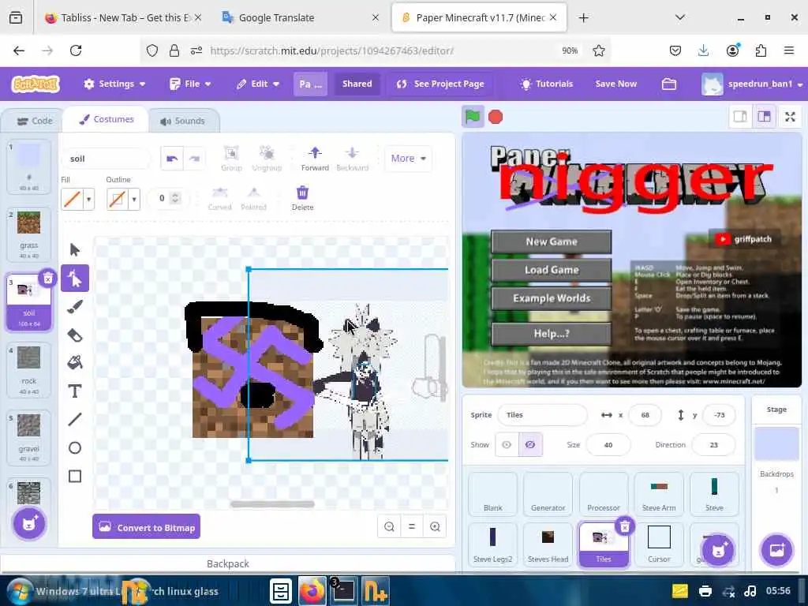808x606 pixels.
Task: Select the Fill bucket tool
Action: coord(75,363)
